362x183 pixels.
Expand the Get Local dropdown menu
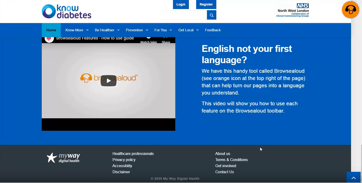pos(188,30)
